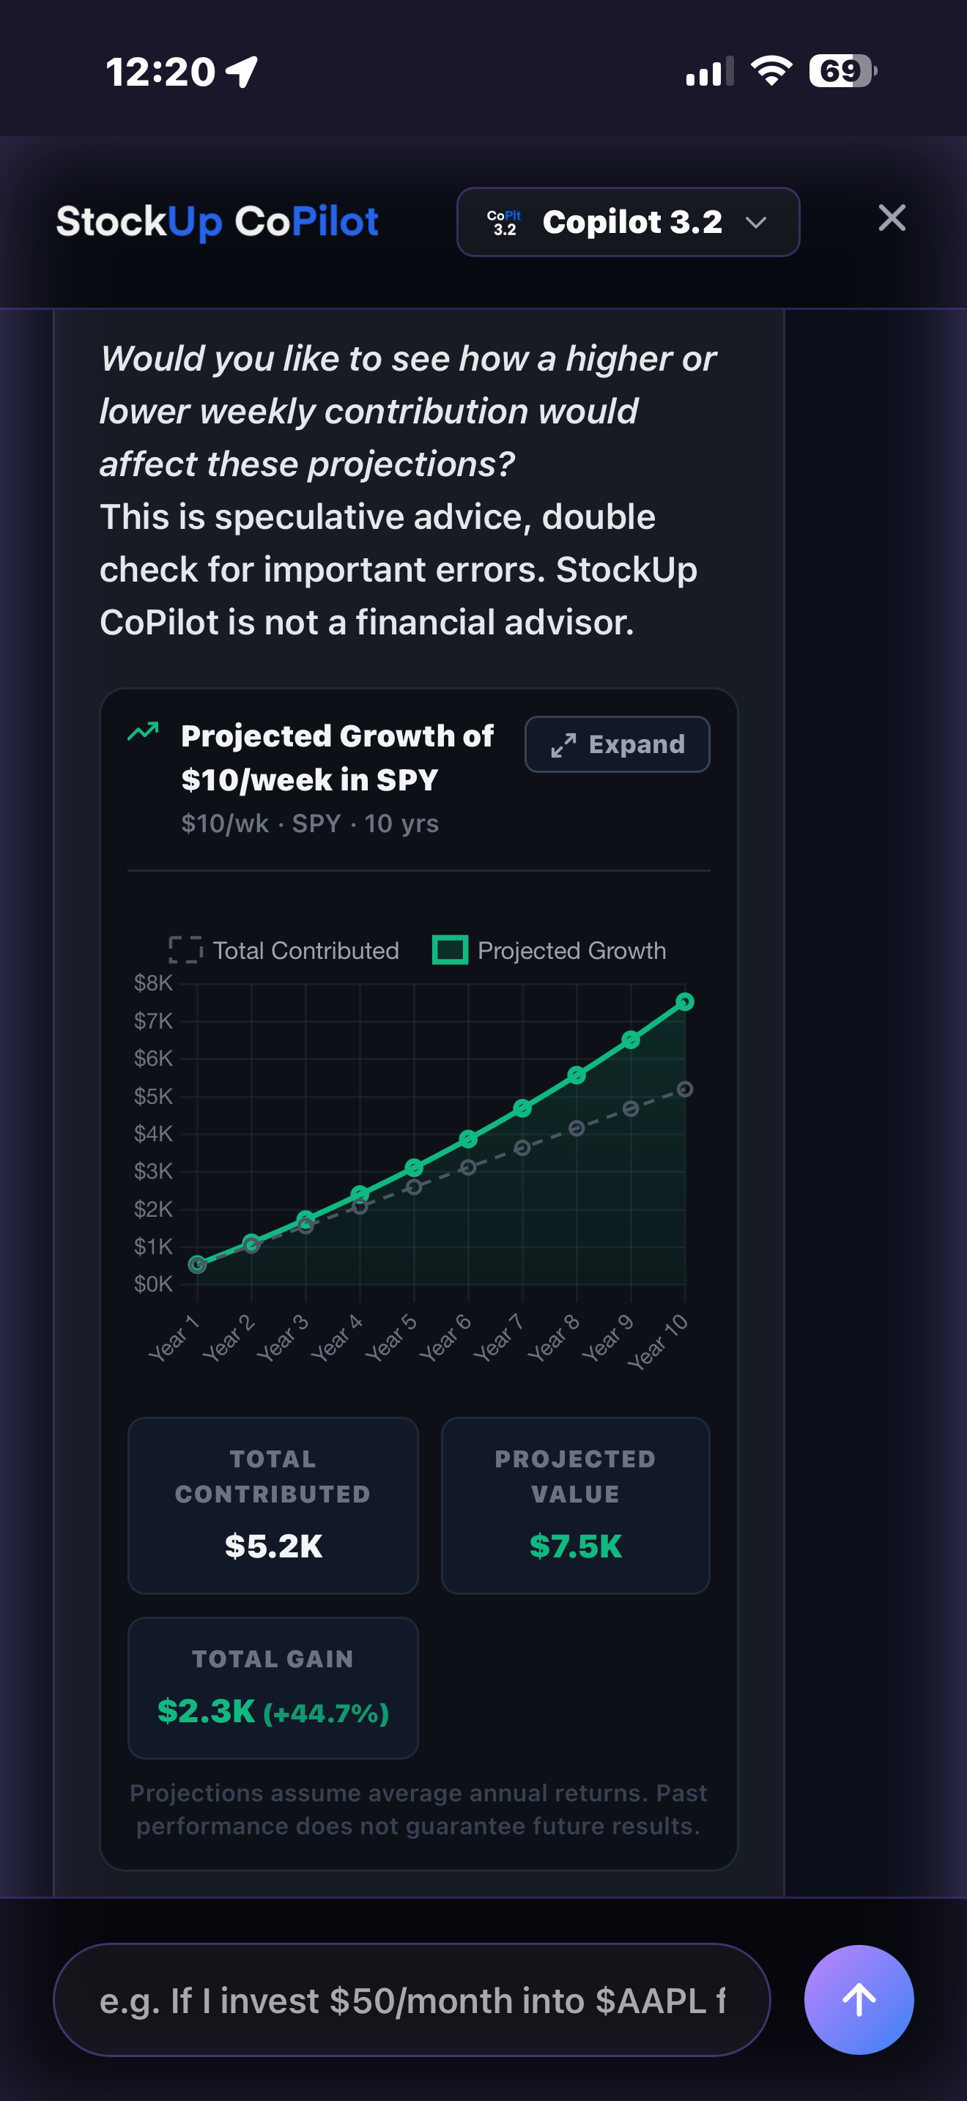This screenshot has height=2101, width=967.
Task: Open the Copilot 3.2 model dropdown
Action: point(628,222)
